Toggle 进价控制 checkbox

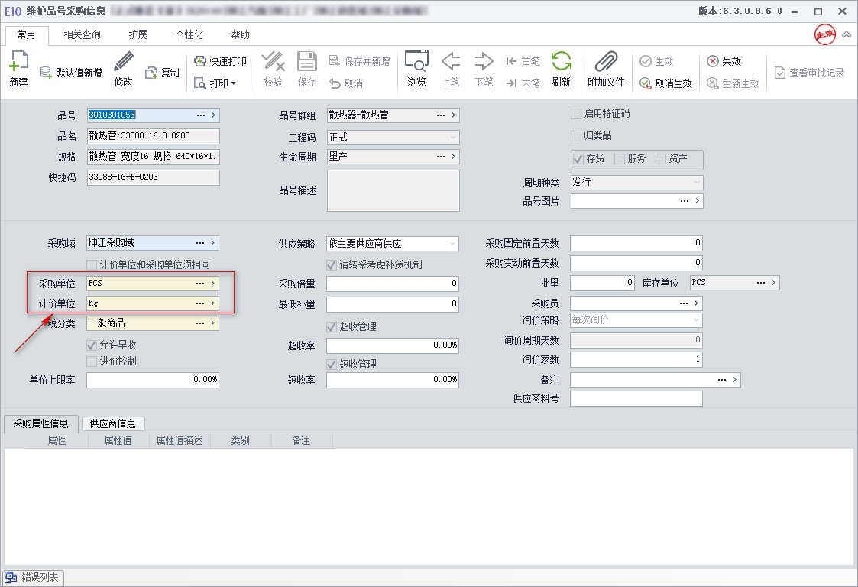(92, 361)
